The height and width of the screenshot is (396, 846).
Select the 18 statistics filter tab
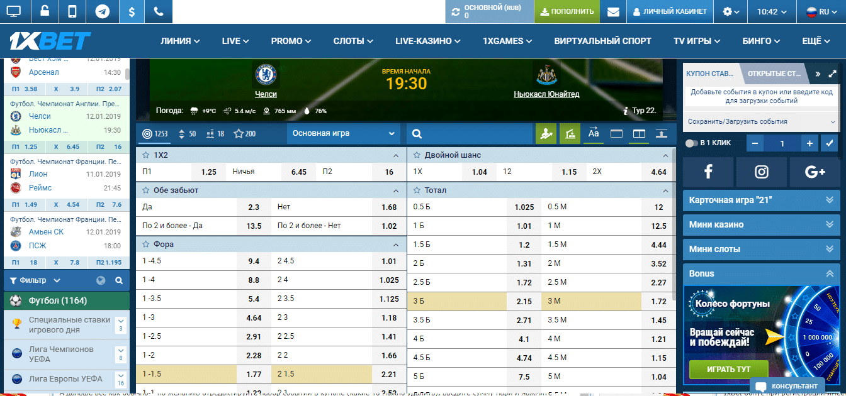215,133
